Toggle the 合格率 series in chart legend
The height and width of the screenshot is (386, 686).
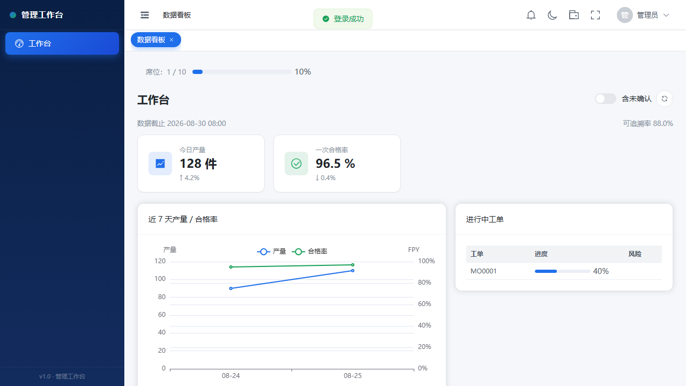tap(310, 251)
